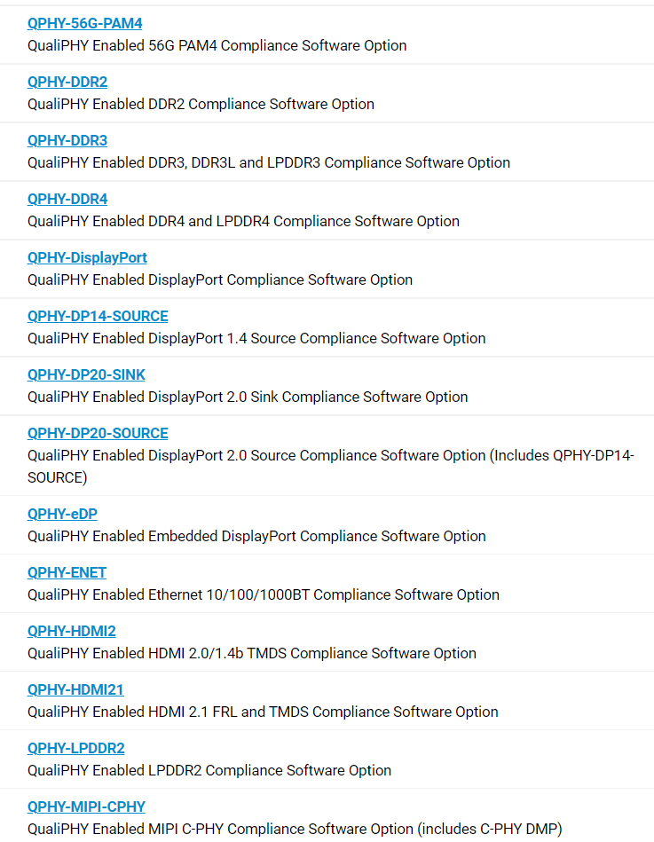Click the DDR4 and LPDDR4 description text
This screenshot has height=842, width=654.
click(x=243, y=221)
